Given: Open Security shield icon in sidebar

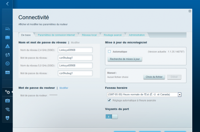Looking at the screenshot, I should click(x=7, y=118).
